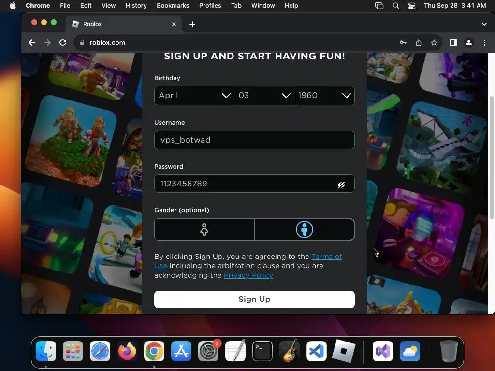Open Control Center in the menu bar

412,6
